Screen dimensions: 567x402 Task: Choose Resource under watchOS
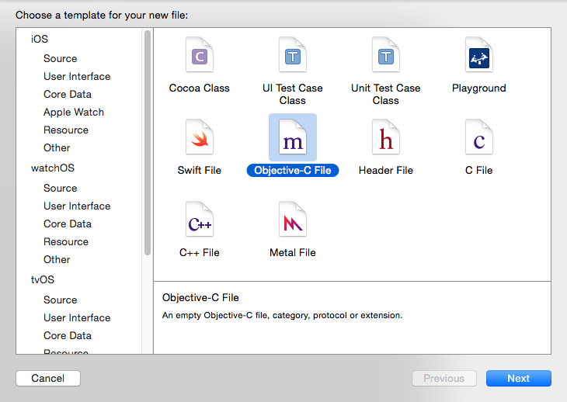(x=66, y=241)
